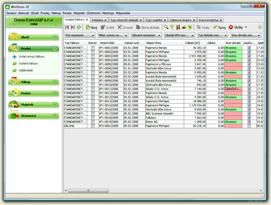The width and height of the screenshot is (271, 205).
Task: Jump to first record with arrow icon
Action: pyautogui.click(x=67, y=27)
